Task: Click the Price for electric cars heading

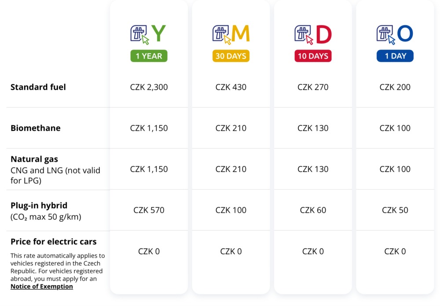Action: [x=54, y=241]
